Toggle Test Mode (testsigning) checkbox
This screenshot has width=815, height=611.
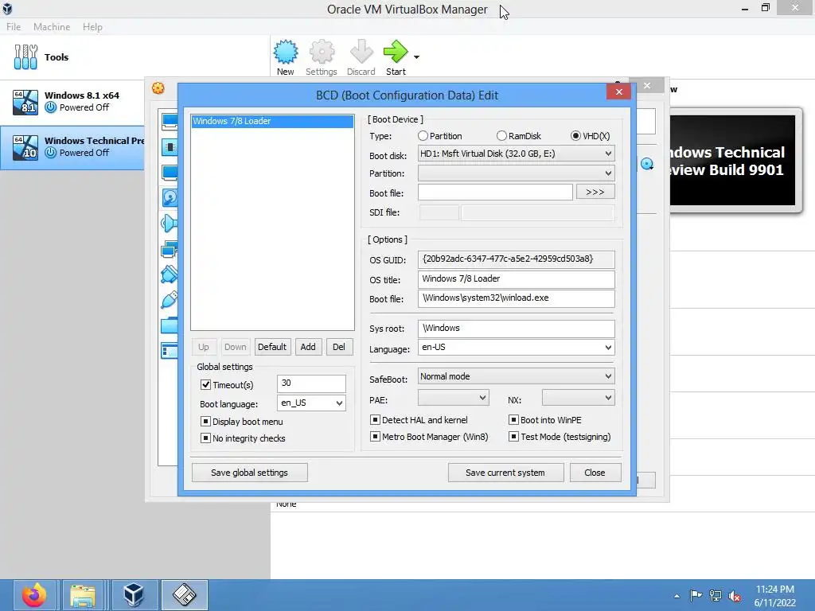(513, 437)
